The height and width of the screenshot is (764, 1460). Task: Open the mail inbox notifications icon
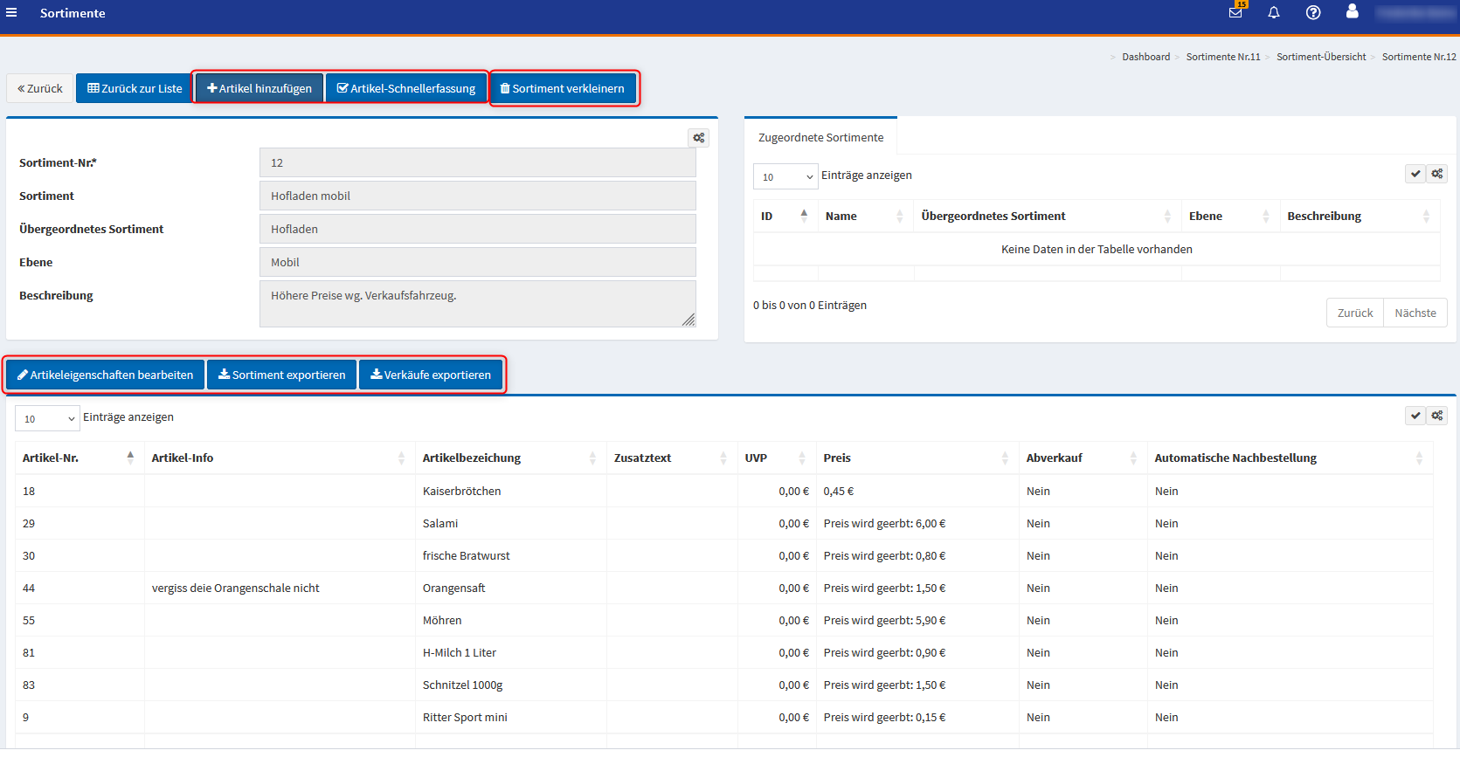point(1235,12)
